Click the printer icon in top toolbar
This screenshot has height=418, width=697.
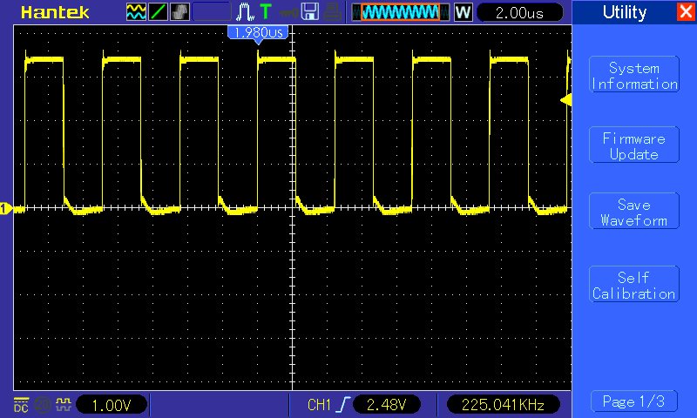332,12
